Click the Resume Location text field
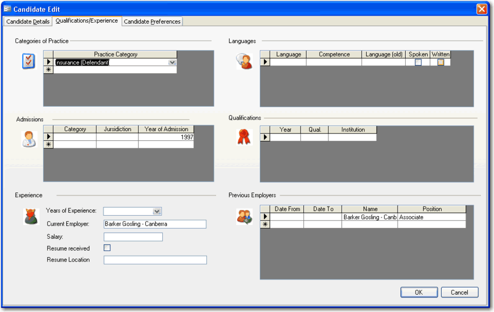 [x=155, y=260]
